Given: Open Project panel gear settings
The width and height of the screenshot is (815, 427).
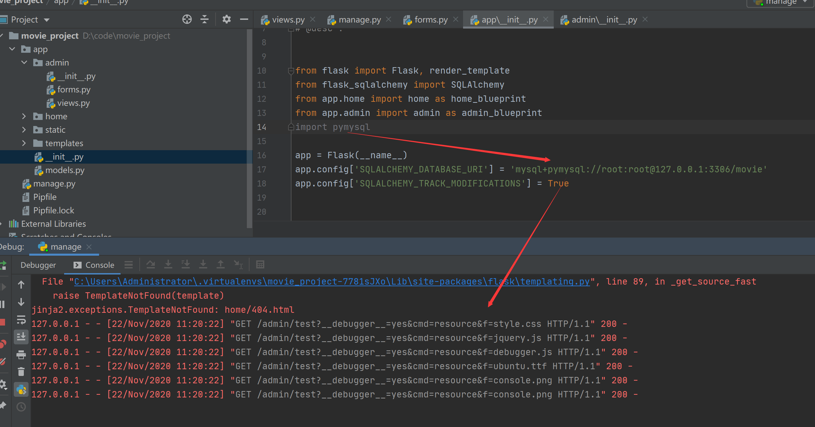Looking at the screenshot, I should click(x=227, y=19).
